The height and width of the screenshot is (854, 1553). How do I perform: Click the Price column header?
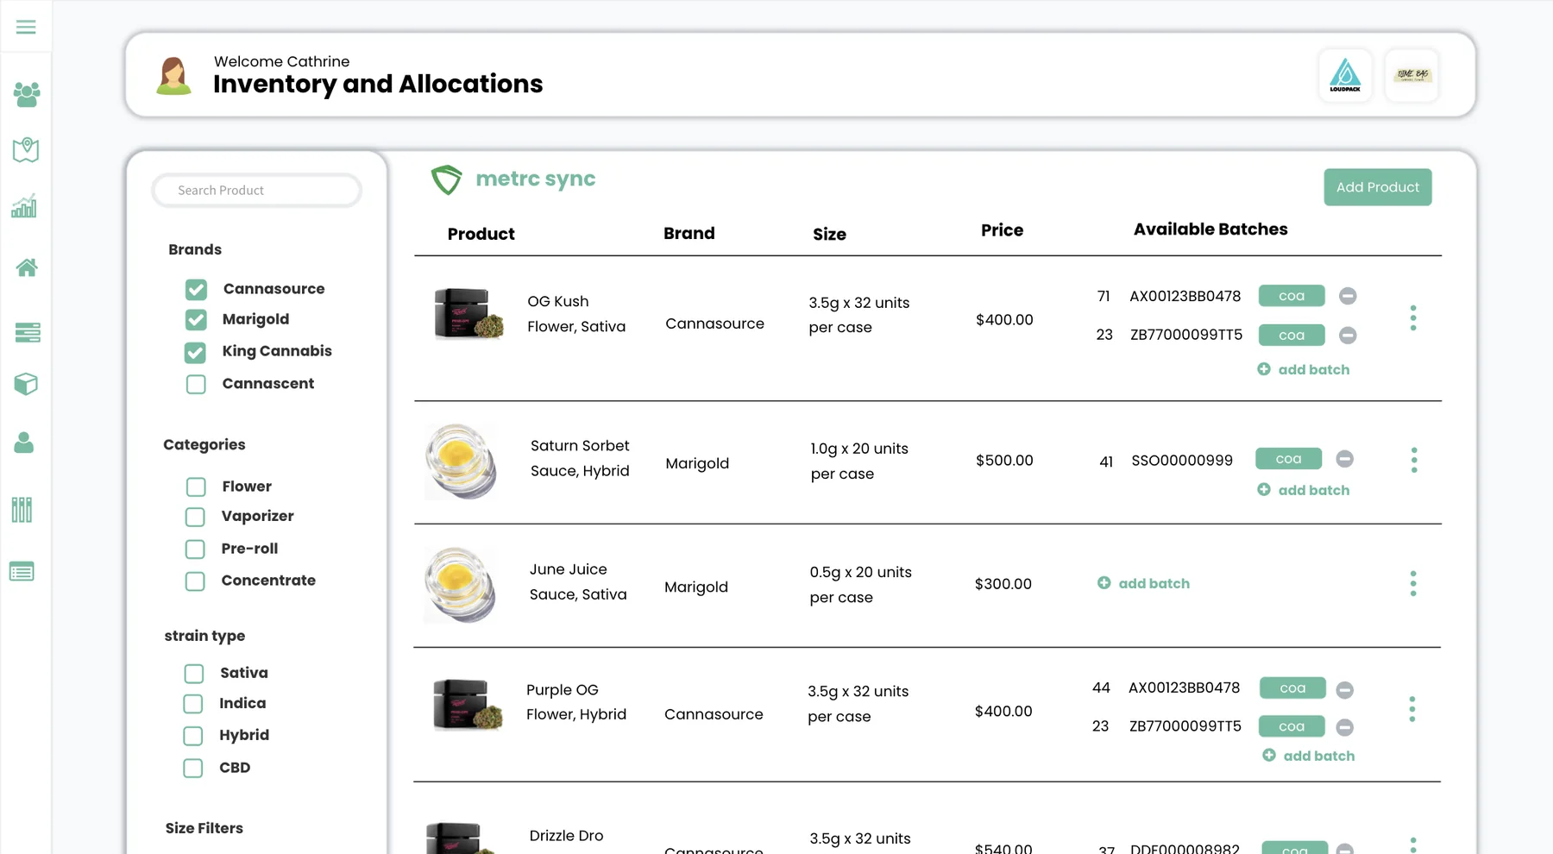point(1002,230)
